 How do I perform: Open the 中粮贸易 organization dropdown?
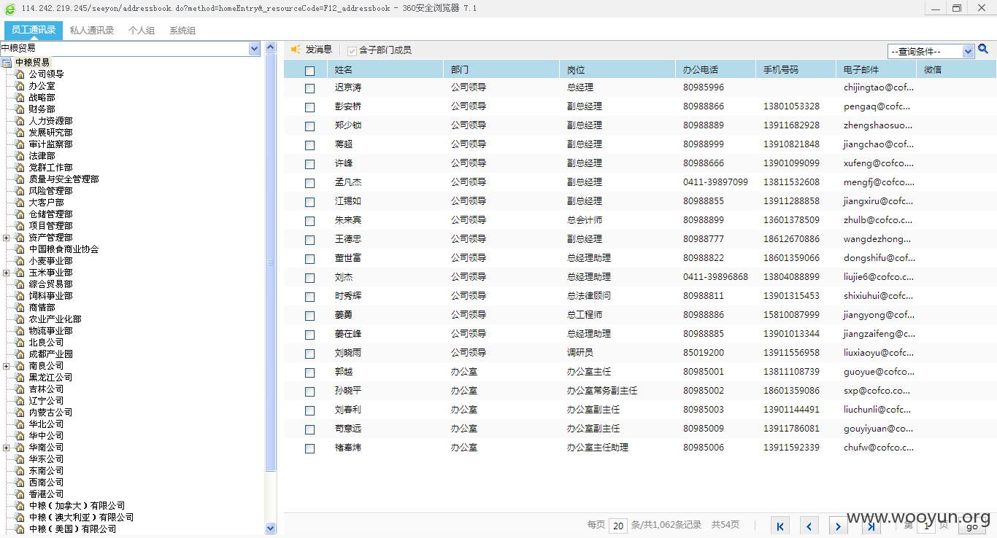(254, 48)
